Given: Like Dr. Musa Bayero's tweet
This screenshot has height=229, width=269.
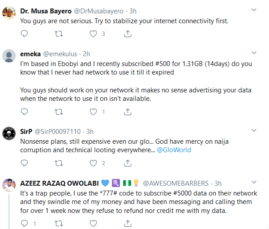Looking at the screenshot, I should [x=93, y=33].
